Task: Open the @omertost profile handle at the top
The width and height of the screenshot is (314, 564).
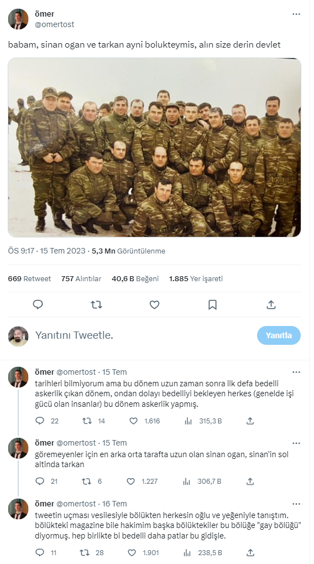Action: 55,24
